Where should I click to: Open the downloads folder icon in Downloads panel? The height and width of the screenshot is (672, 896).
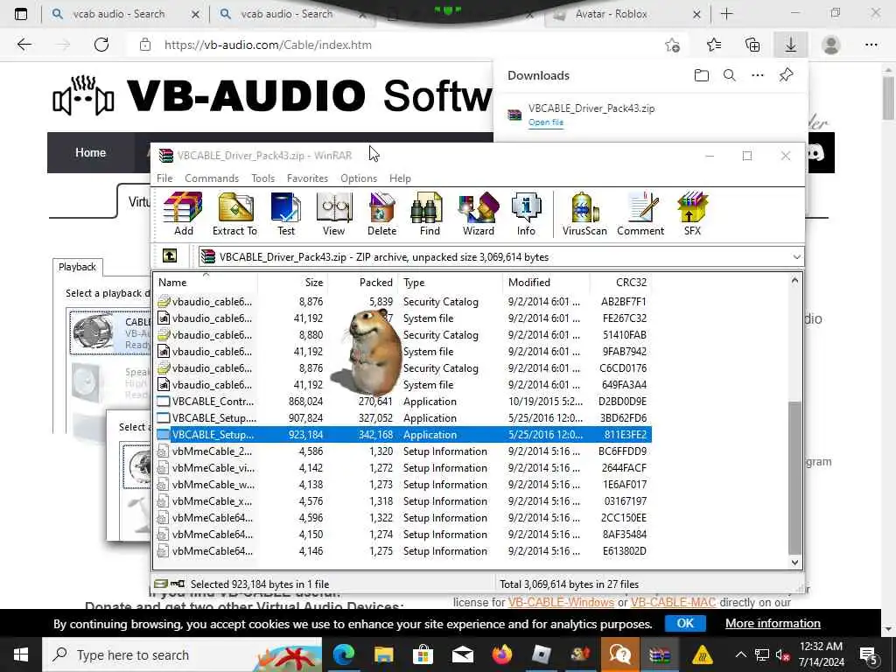click(701, 75)
